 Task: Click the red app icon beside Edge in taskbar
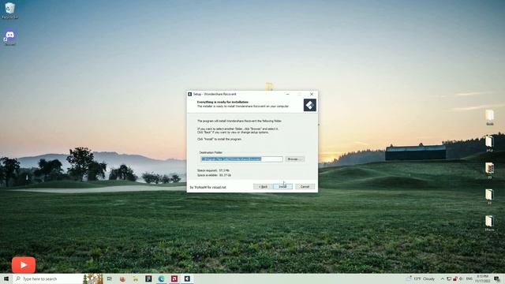[174, 278]
